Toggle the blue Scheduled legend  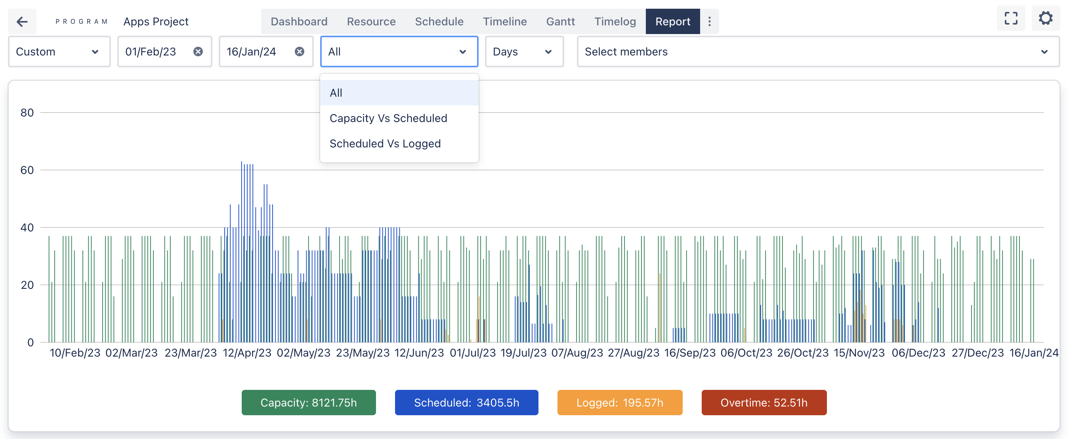pos(466,402)
